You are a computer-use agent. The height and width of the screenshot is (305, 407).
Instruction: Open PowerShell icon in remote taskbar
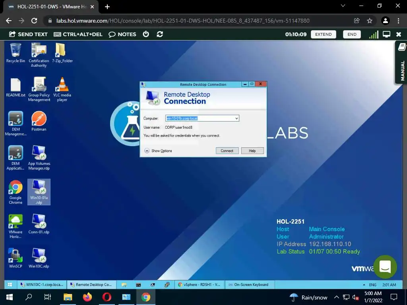click(x=153, y=284)
